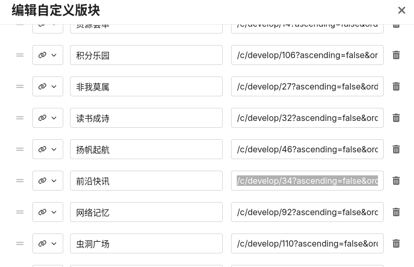Delete the 虫洞广场 row
This screenshot has height=267, width=414.
click(396, 243)
